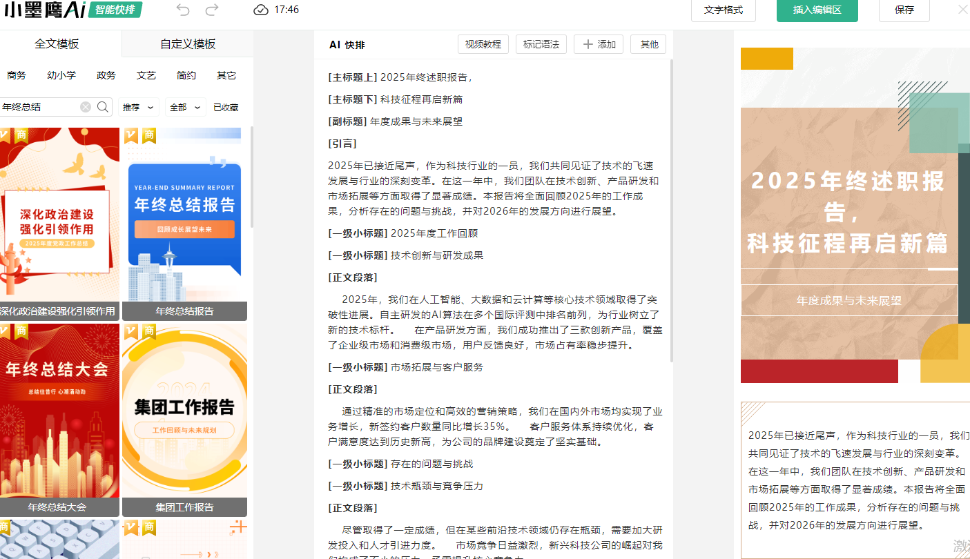
Task: Select the 政务 category
Action: coord(106,76)
